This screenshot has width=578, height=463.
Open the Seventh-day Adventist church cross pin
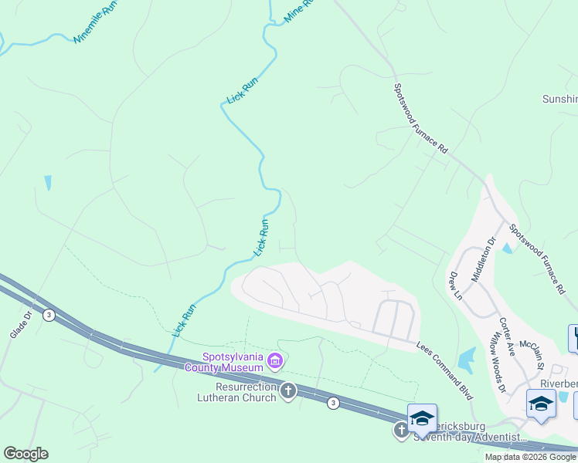pos(401,431)
